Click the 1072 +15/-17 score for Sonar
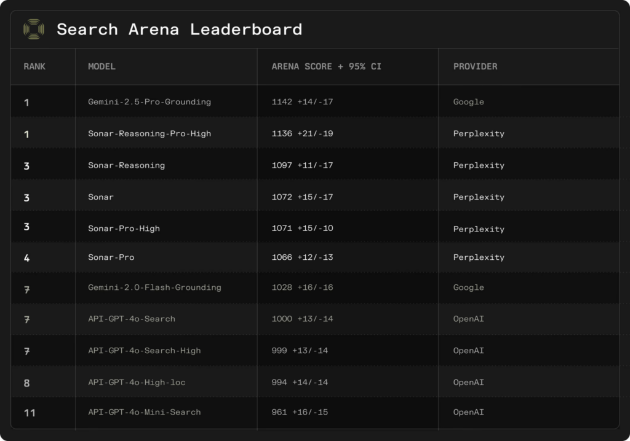 pos(302,197)
